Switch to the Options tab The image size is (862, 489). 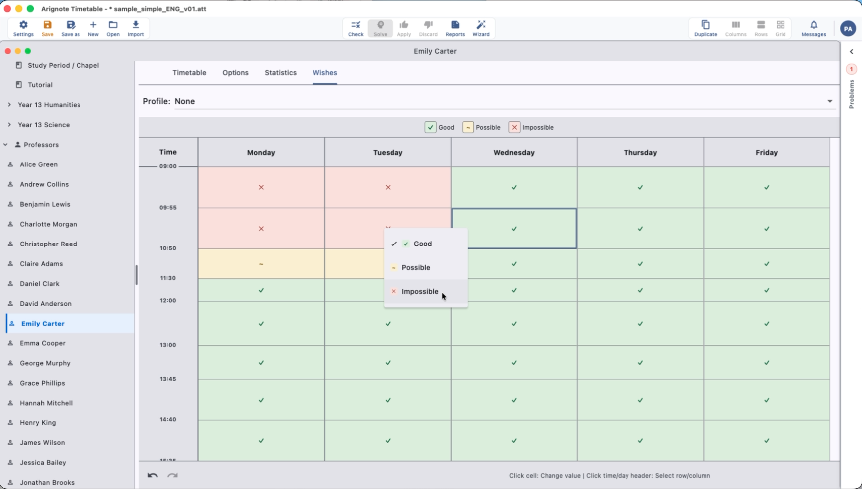pyautogui.click(x=235, y=73)
